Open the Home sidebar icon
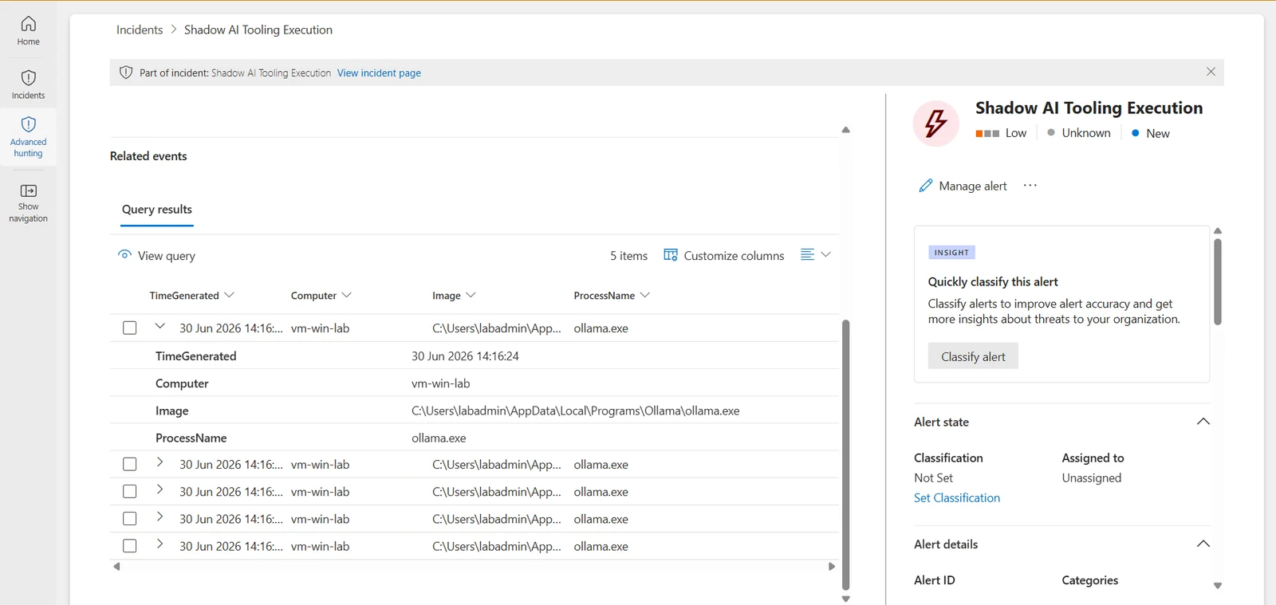 pyautogui.click(x=29, y=23)
